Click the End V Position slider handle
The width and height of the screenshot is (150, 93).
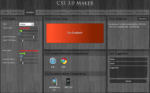click(x=23, y=63)
